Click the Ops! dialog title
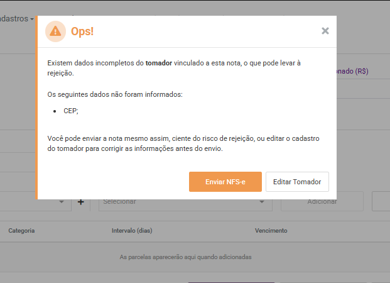390x283 pixels. coord(82,31)
